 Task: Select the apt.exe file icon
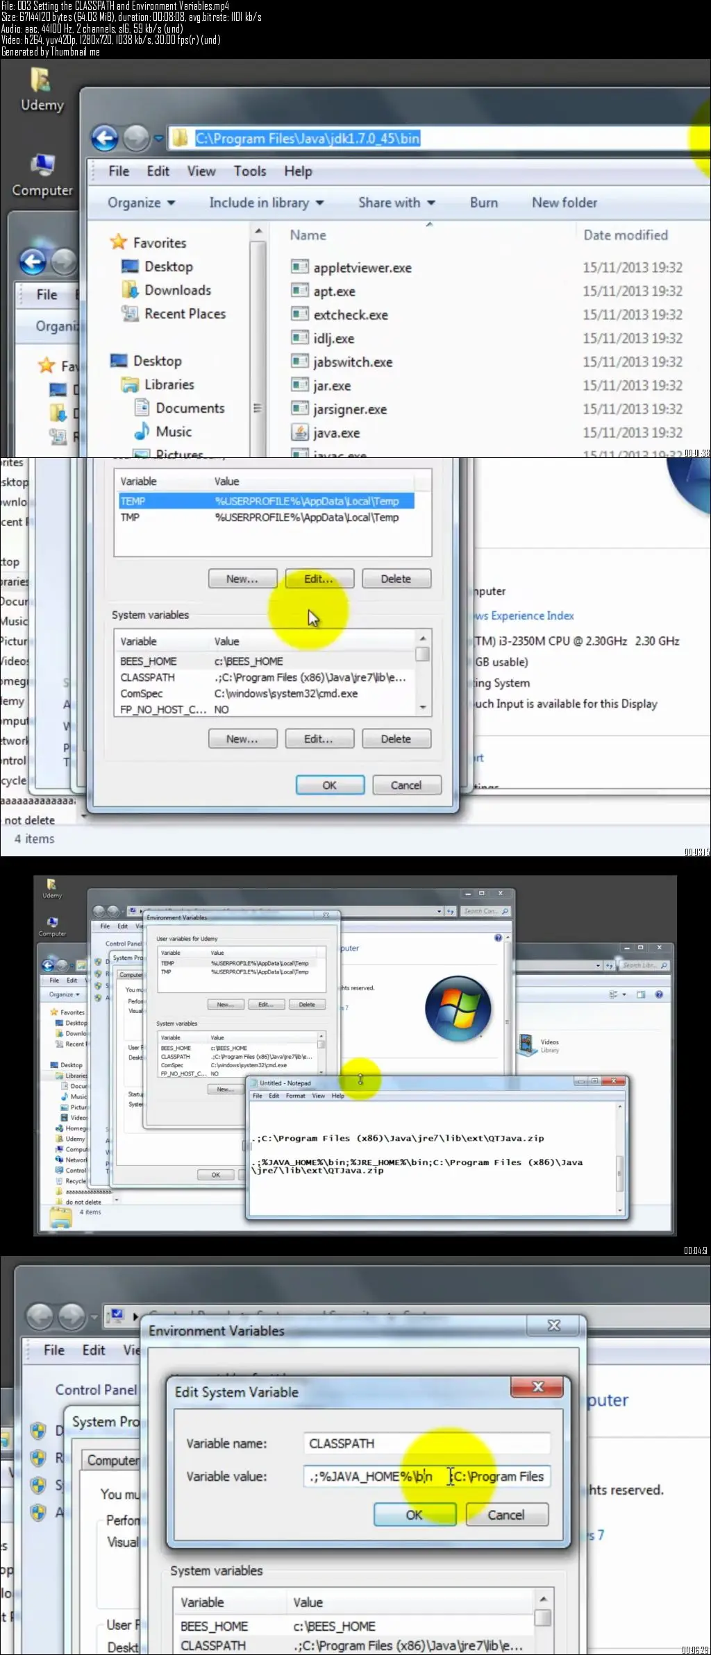pos(300,291)
